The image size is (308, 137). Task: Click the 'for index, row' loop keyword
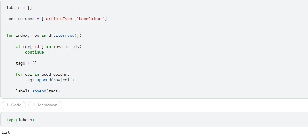coord(10,36)
